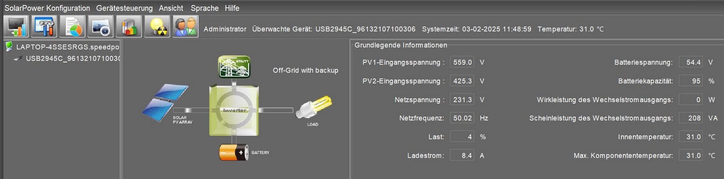Image resolution: width=724 pixels, height=179 pixels.
Task: Open the SolarPower Konfiguration menu
Action: tap(47, 8)
